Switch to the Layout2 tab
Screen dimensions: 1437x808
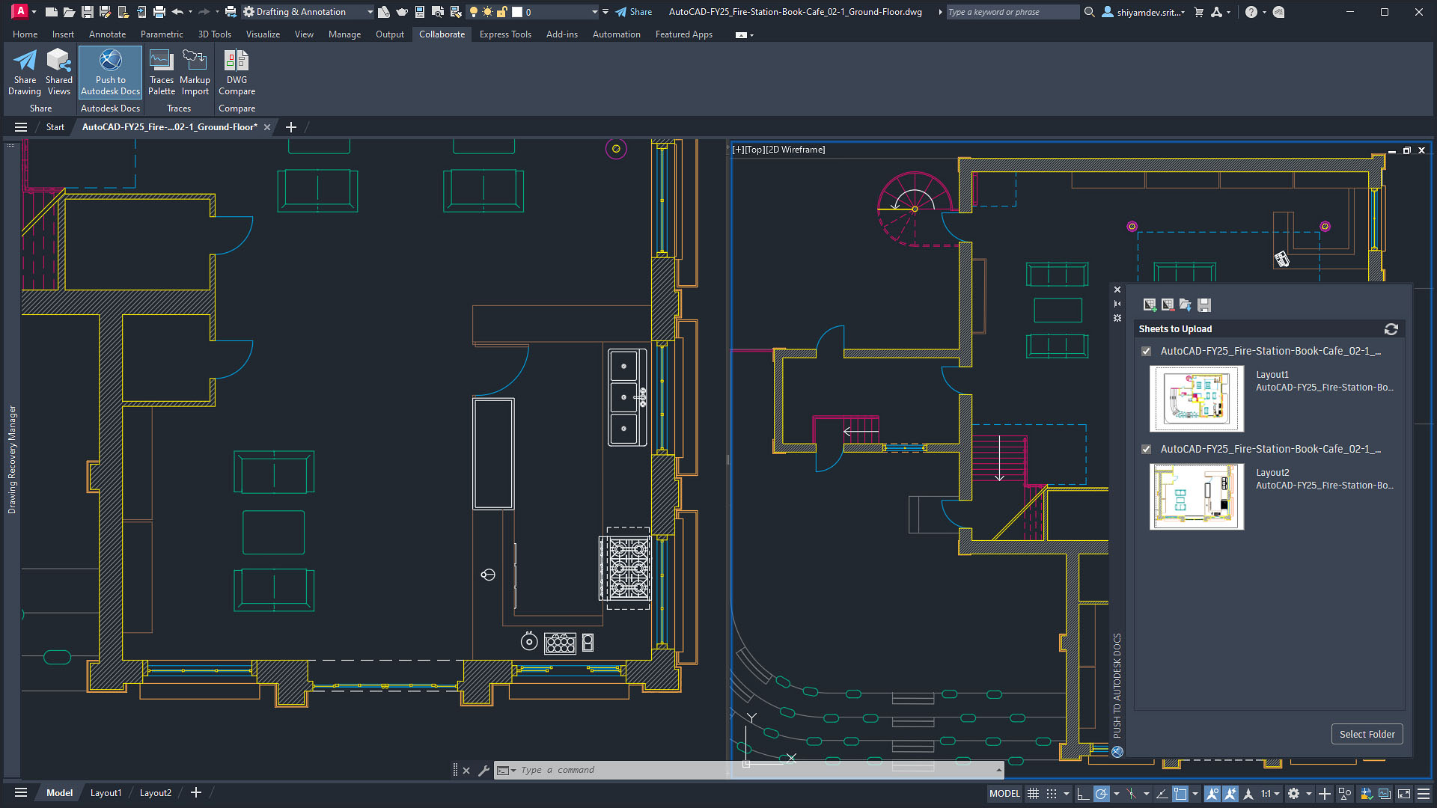155,792
